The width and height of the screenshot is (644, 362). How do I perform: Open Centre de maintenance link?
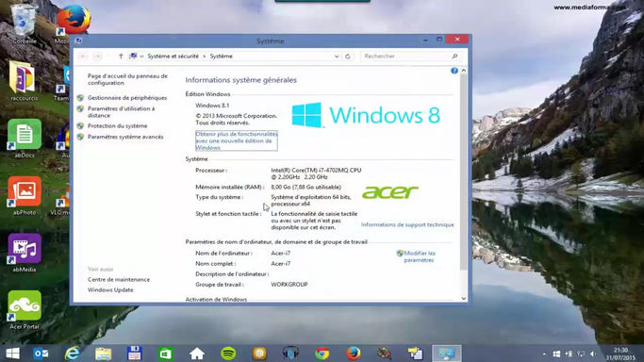click(x=119, y=279)
